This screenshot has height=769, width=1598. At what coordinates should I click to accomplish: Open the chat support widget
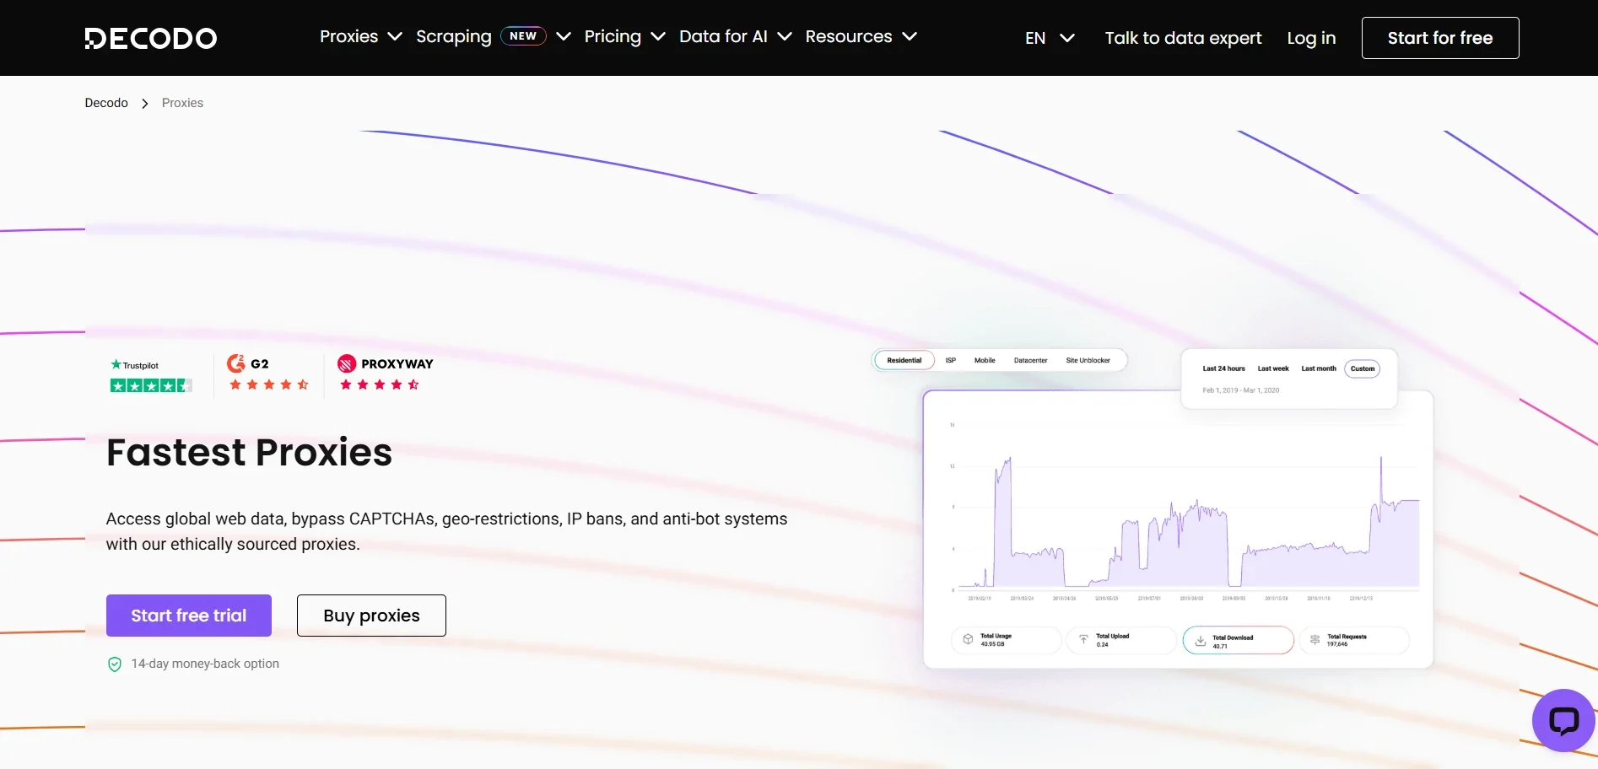click(x=1563, y=720)
